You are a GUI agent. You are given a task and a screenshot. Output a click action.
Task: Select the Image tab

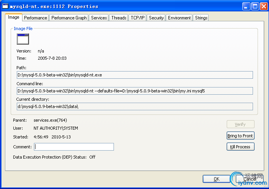[14, 17]
